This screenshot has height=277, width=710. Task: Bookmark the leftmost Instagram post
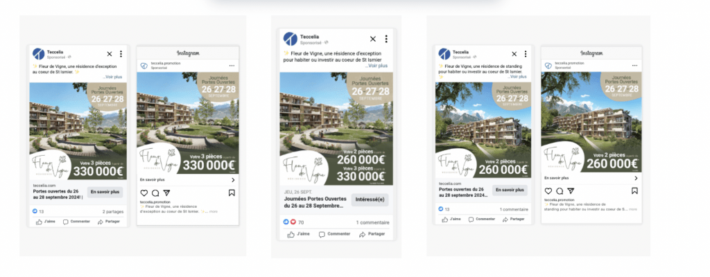(x=232, y=193)
